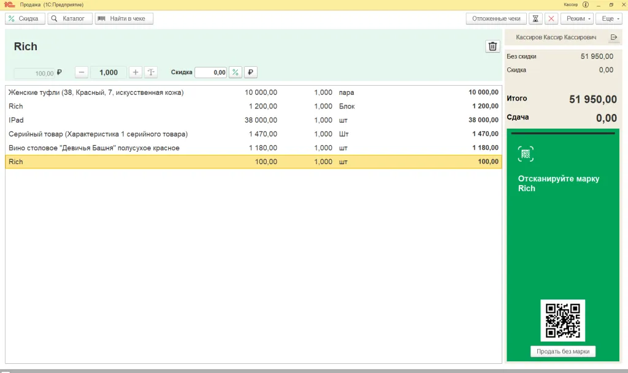Open Отложенные чеки list

point(496,19)
